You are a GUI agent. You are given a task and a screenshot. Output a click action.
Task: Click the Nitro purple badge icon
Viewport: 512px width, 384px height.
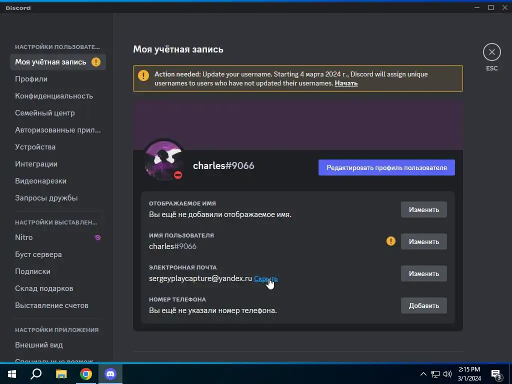tap(97, 237)
